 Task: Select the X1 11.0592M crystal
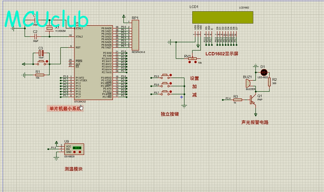pos(50,28)
